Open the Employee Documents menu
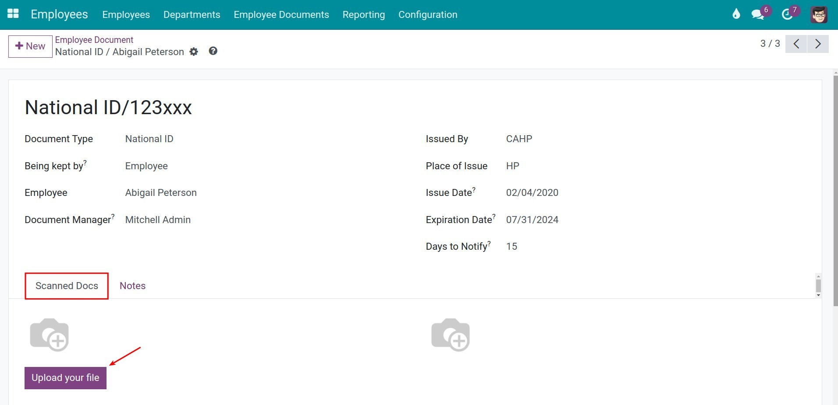The height and width of the screenshot is (405, 838). pos(281,14)
